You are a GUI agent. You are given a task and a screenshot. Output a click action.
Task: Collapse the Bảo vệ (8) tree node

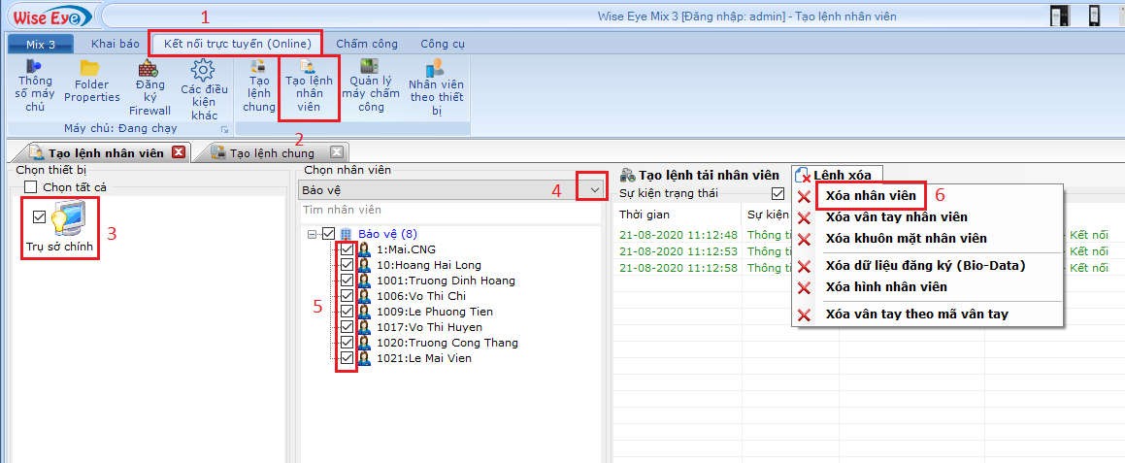(313, 234)
